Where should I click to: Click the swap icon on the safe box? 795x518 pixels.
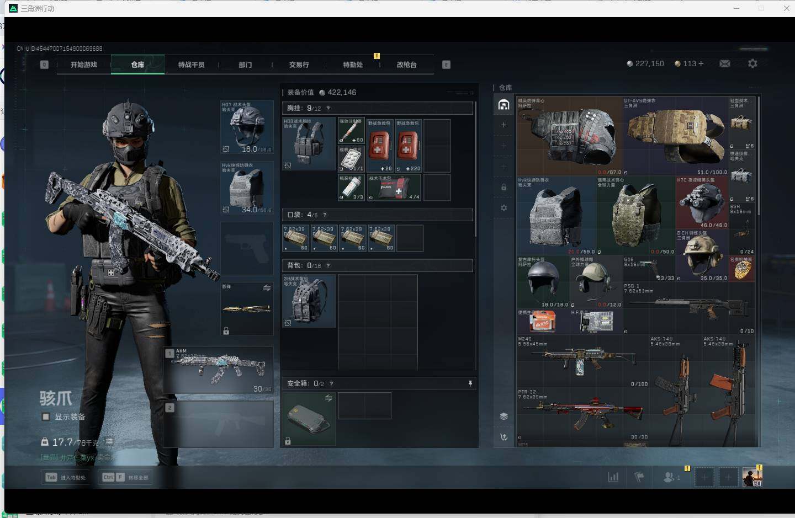(328, 398)
